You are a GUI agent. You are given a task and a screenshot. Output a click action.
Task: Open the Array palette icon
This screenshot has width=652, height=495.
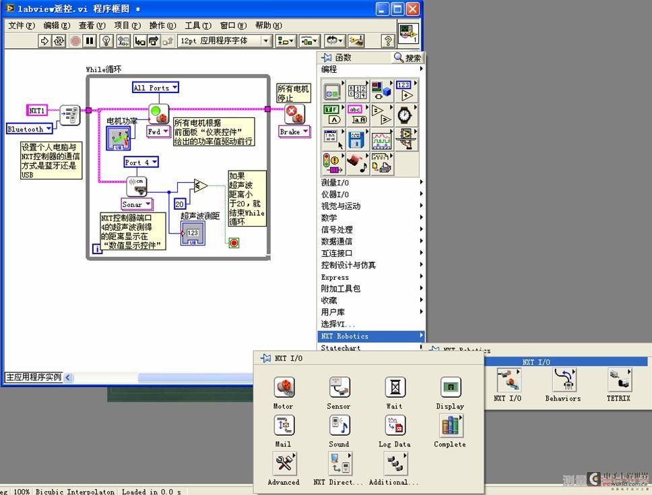click(357, 91)
